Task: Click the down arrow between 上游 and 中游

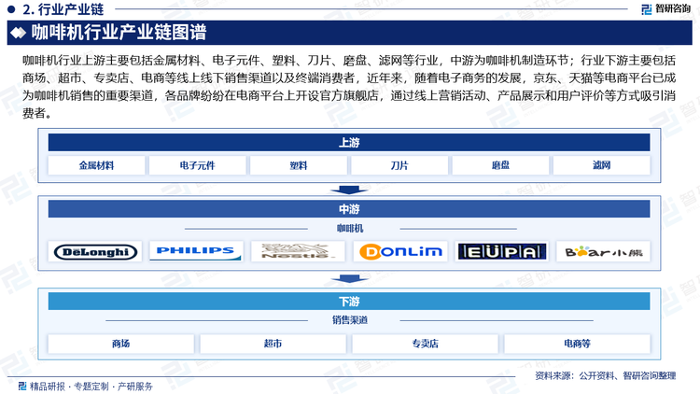Action: coord(349,190)
